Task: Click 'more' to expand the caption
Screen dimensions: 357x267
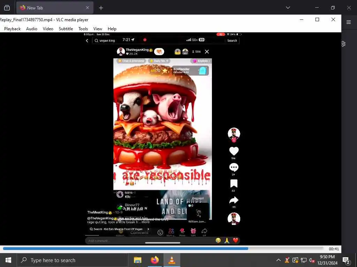Action: 145,222
